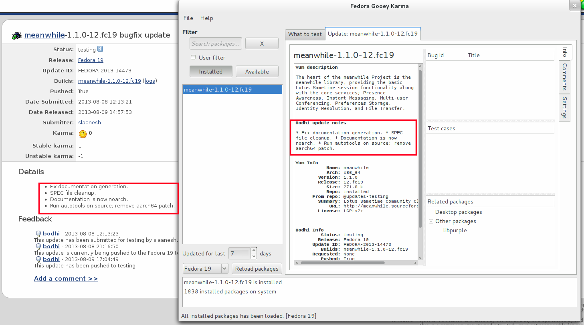The width and height of the screenshot is (584, 325).
Task: Click the '1838 installed packages on system' log line
Action: click(230, 291)
